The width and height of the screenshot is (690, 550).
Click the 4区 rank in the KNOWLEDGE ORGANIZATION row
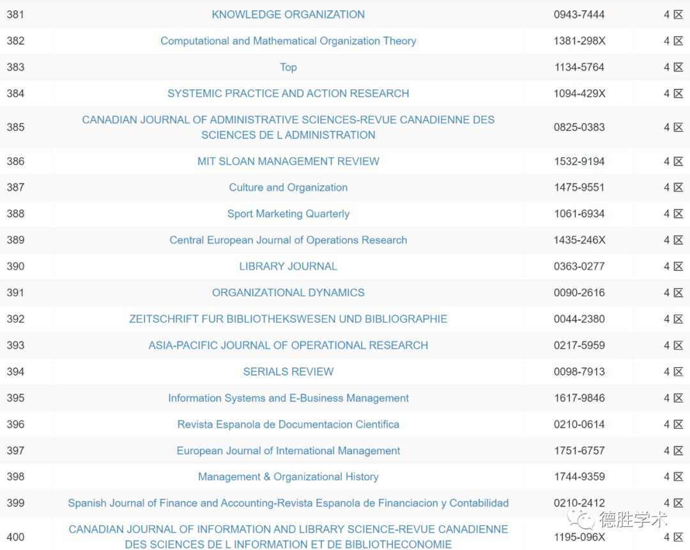(x=673, y=15)
